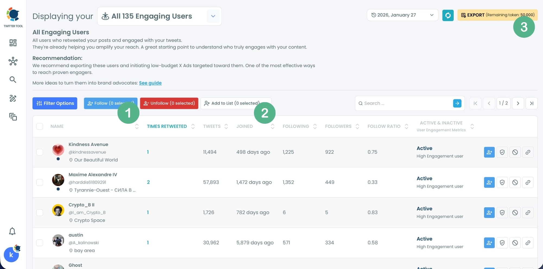
Task: Click inside the Search field above the table
Action: pos(394,103)
